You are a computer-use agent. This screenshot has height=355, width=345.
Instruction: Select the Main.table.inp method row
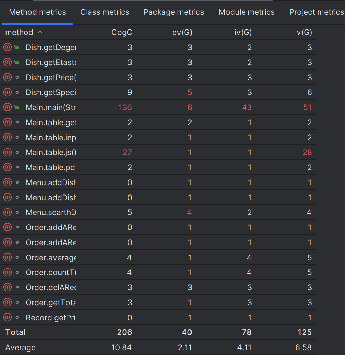[x=159, y=137]
